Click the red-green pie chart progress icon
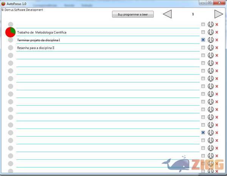227x176 pixels. click(11, 32)
